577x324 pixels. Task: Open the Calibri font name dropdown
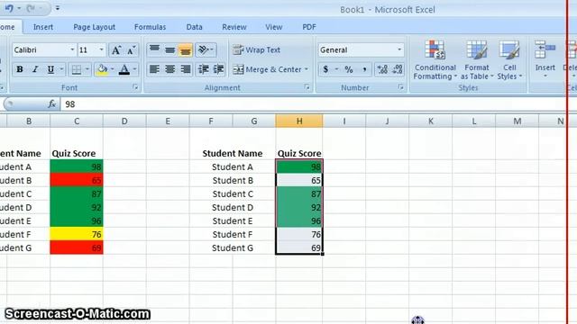pos(72,49)
